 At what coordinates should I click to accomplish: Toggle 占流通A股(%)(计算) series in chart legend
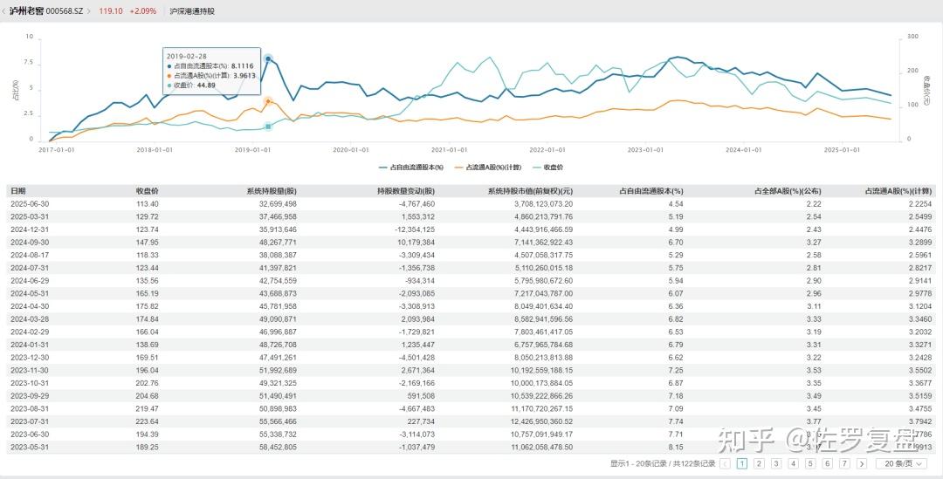coord(488,167)
